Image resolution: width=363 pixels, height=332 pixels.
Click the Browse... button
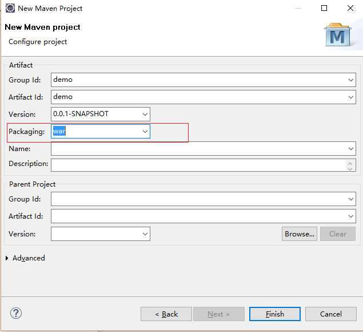coord(300,234)
